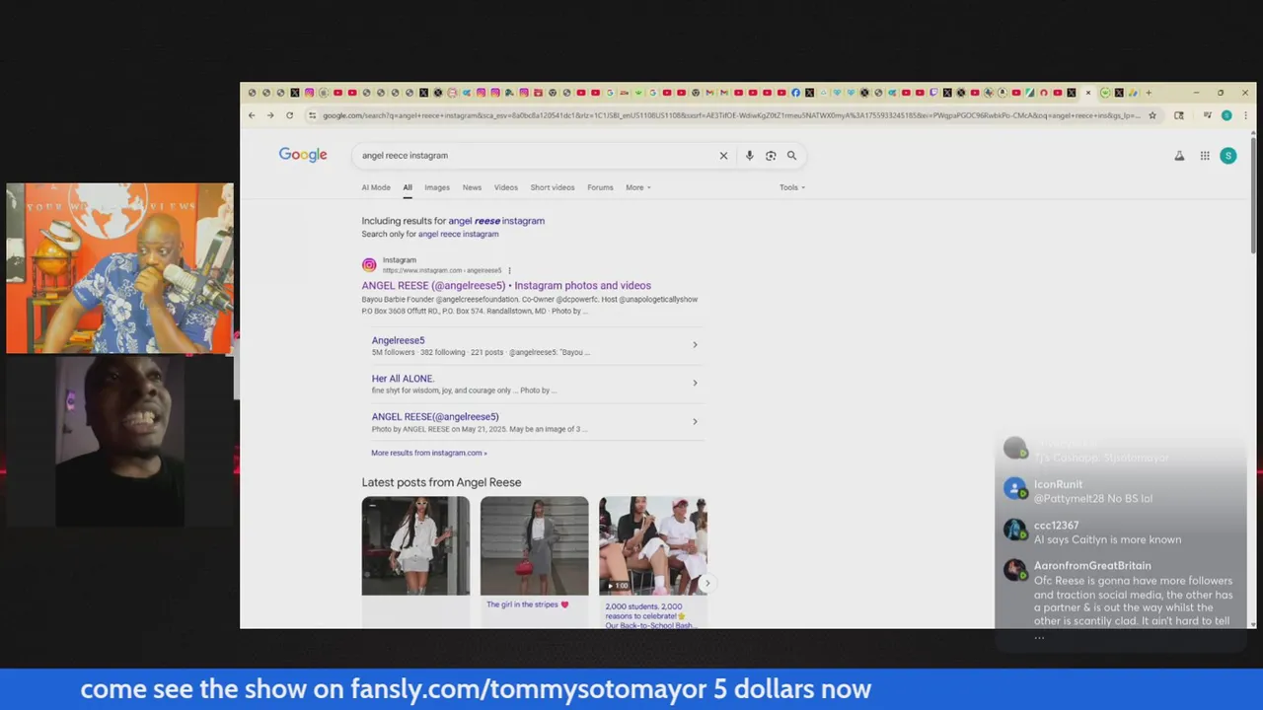Open Search Labs flask icon

click(1179, 155)
